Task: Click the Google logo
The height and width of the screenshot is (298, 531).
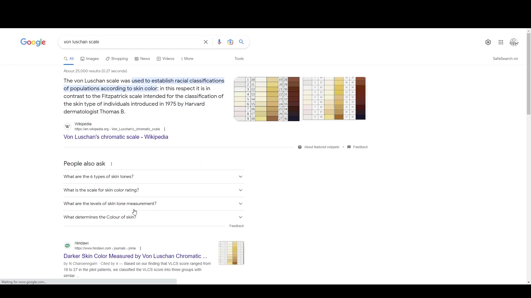Action: [x=33, y=42]
